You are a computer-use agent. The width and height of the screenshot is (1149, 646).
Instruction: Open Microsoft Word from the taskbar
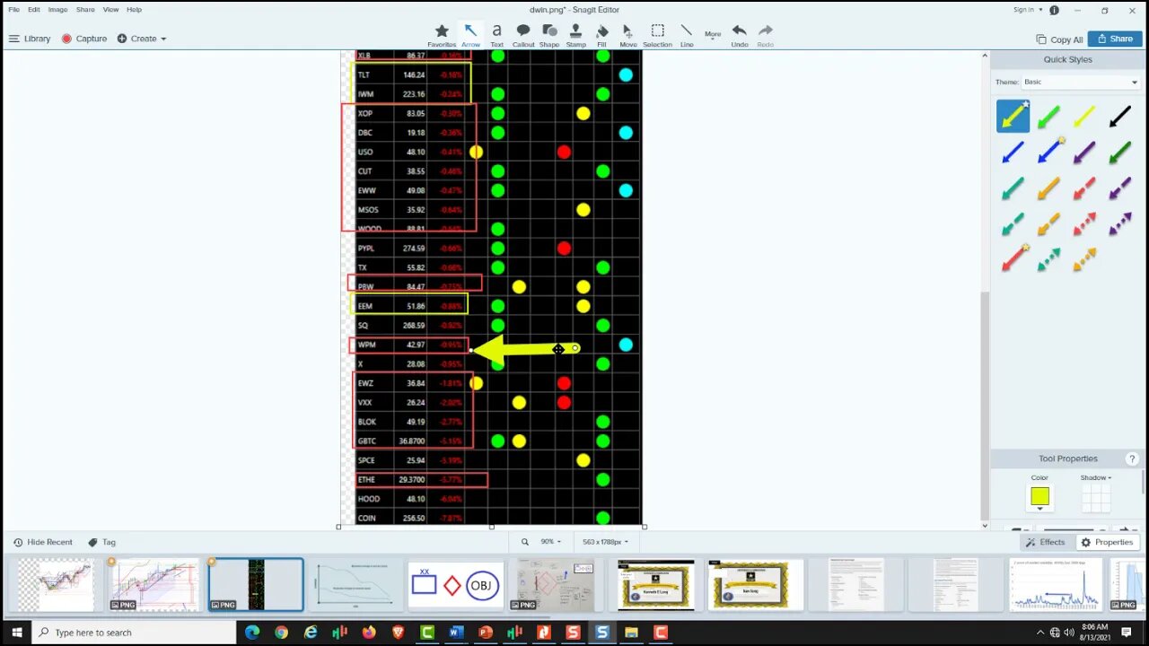pos(456,633)
